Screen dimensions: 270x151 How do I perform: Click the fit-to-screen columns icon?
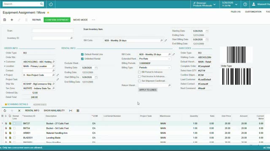click(x=70, y=111)
